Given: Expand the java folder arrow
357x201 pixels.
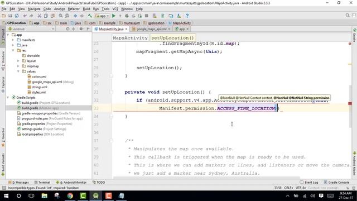Looking at the screenshot, I should 13,45.
